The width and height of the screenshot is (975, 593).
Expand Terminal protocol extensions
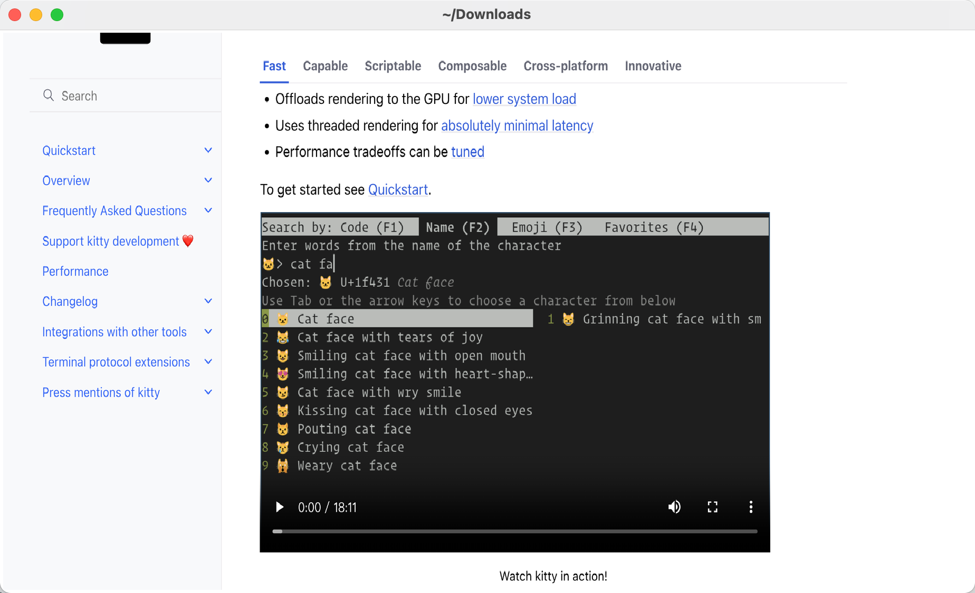pyautogui.click(x=208, y=361)
